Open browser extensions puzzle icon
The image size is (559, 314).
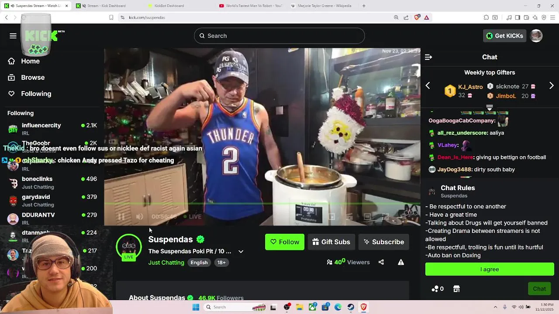pyautogui.click(x=486, y=17)
